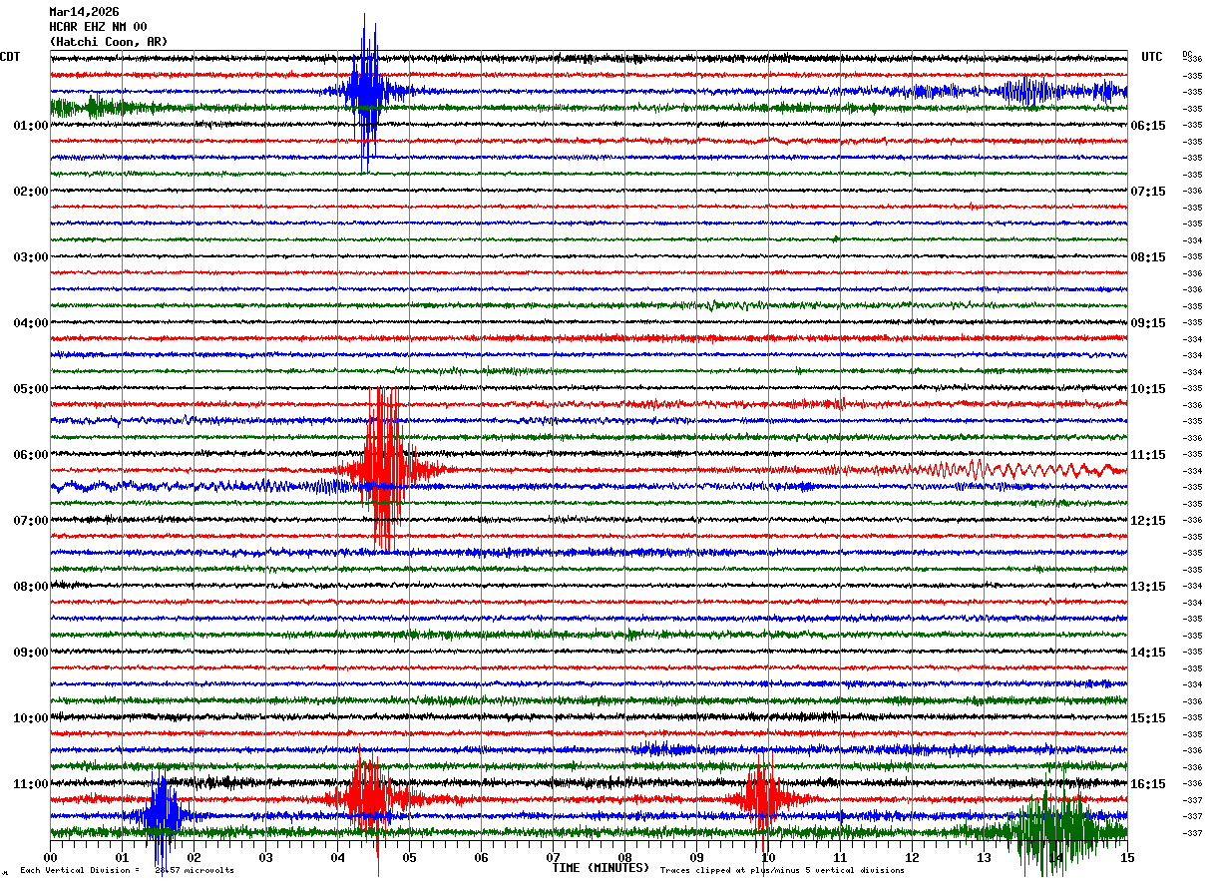Click the 07:15 UTC row label
The image size is (1207, 884).
[1148, 192]
